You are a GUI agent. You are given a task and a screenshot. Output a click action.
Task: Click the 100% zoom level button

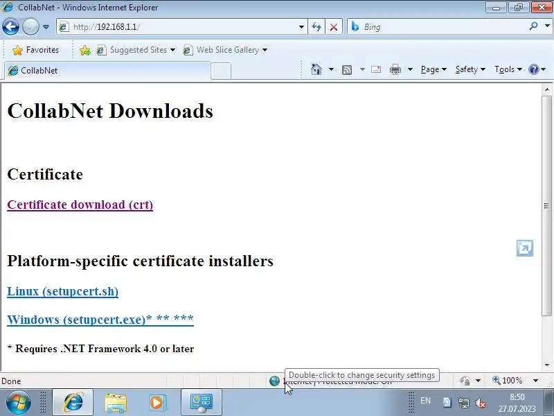pos(508,381)
